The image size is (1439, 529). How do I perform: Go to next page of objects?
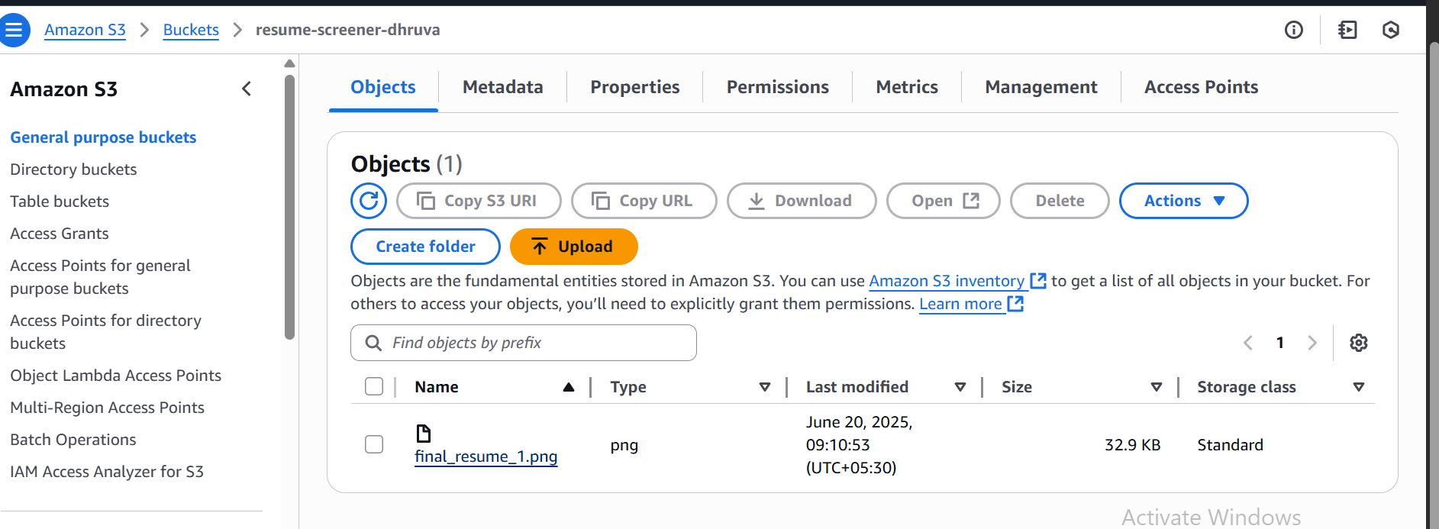[1312, 343]
